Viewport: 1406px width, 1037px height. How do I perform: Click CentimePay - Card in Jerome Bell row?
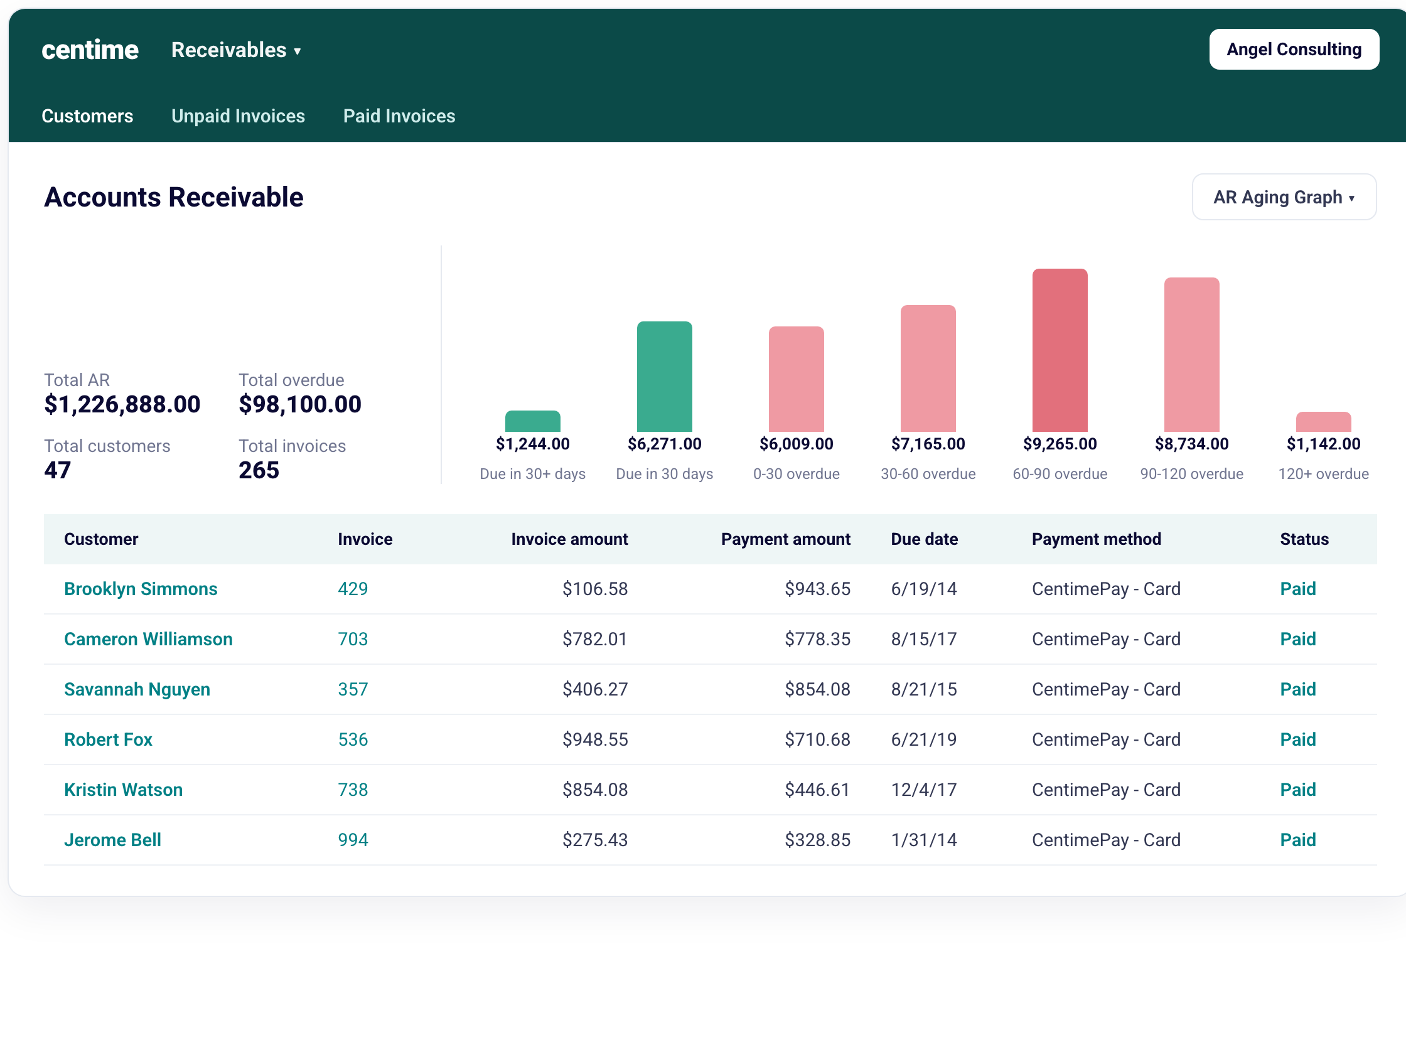pyautogui.click(x=1107, y=840)
